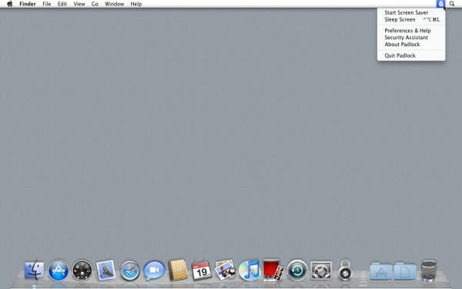
Task: Open the Applications folder stack
Action: [x=381, y=271]
